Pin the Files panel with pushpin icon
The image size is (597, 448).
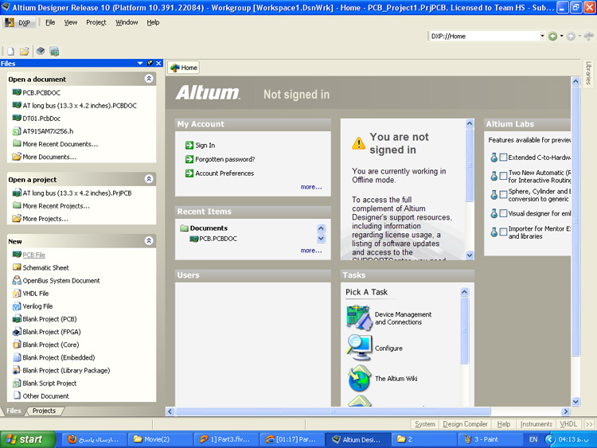click(150, 64)
